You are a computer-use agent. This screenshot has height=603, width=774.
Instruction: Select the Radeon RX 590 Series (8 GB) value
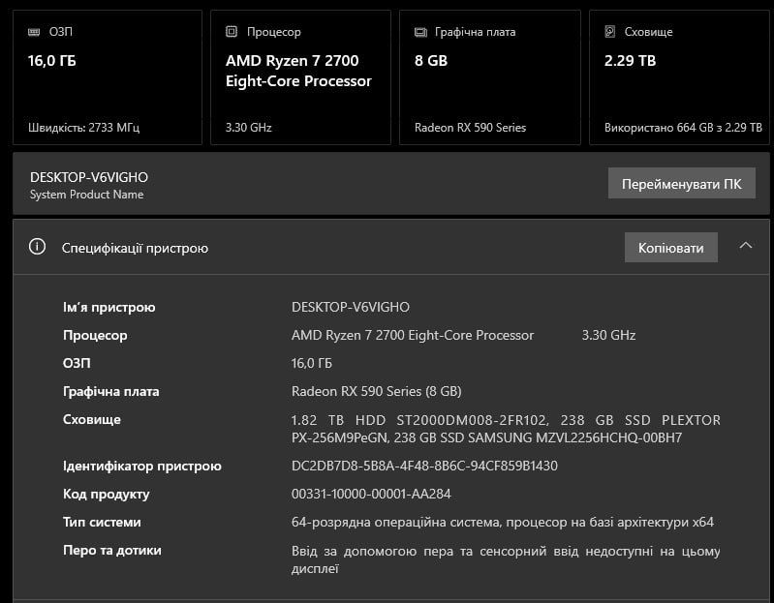coord(377,391)
